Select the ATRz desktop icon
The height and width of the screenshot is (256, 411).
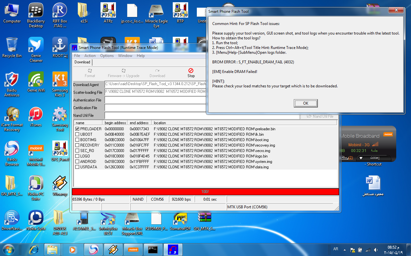(108, 13)
